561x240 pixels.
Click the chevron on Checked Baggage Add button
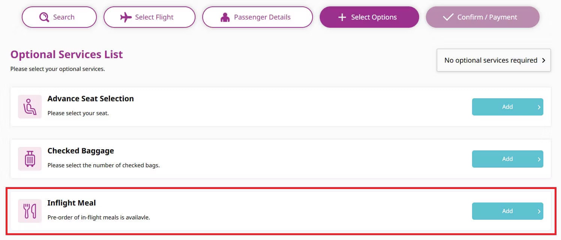coord(539,159)
